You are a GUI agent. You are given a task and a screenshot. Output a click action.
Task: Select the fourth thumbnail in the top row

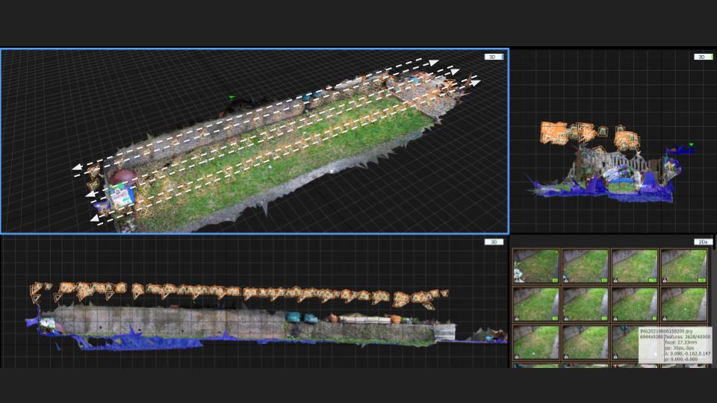pyautogui.click(x=683, y=266)
